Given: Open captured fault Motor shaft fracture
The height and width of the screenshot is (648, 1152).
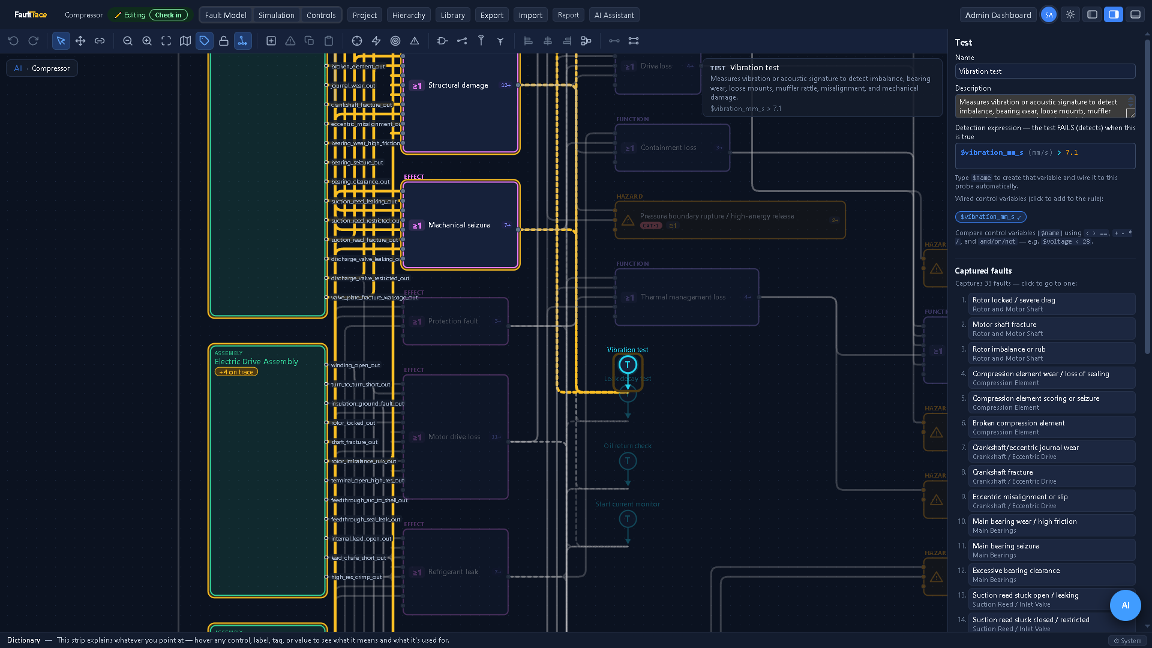Looking at the screenshot, I should [1052, 329].
